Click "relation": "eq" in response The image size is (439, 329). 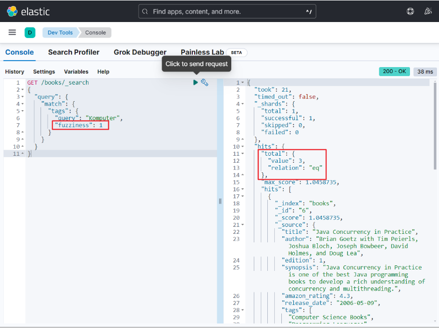[295, 168]
